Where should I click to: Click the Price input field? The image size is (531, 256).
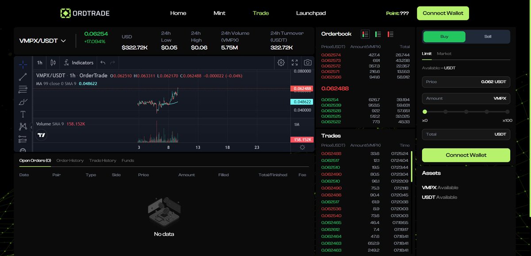(x=466, y=82)
